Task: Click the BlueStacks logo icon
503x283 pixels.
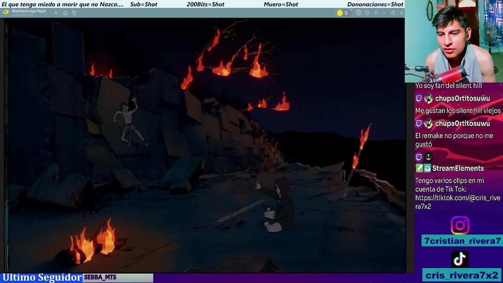Action: pyautogui.click(x=6, y=12)
